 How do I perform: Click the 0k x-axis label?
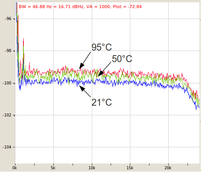15,168
